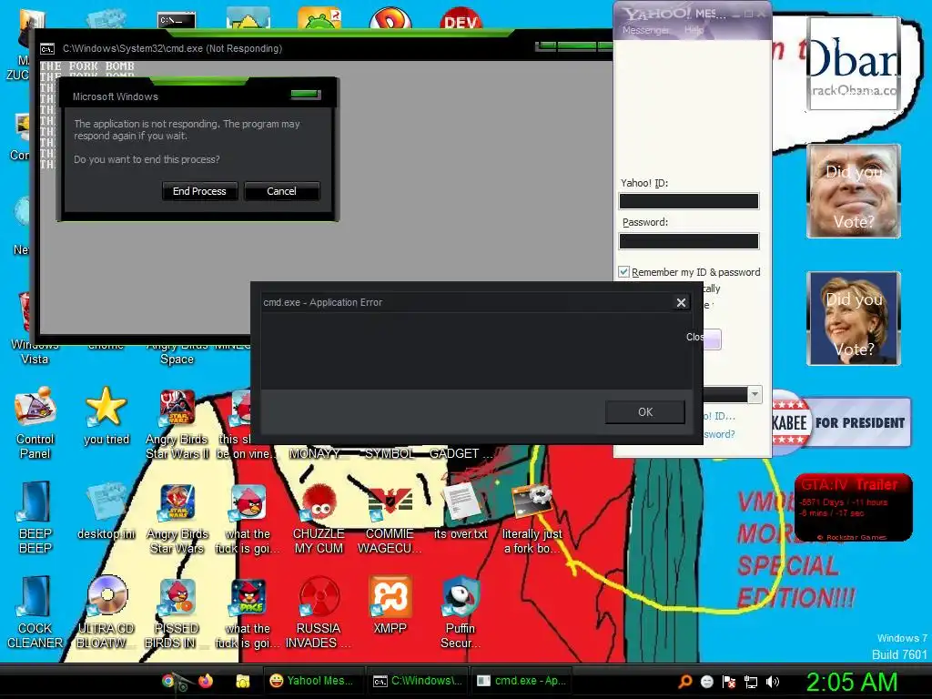Click OK in Application Error dialog

click(645, 412)
